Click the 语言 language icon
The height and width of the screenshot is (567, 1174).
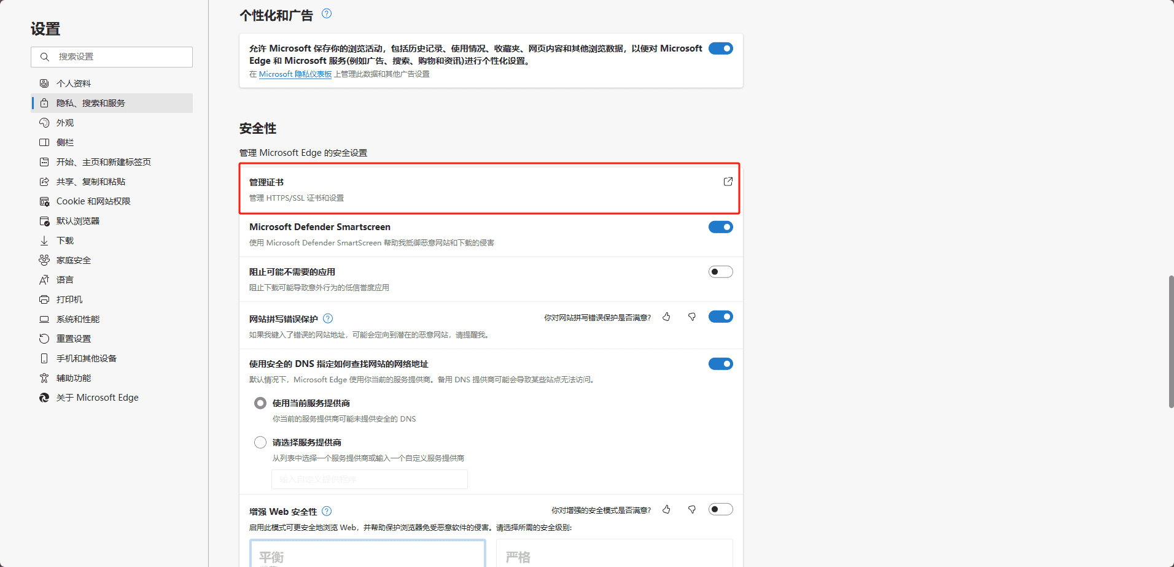tap(44, 280)
